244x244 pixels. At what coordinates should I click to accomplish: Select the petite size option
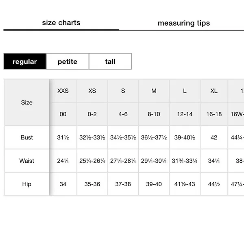[x=68, y=61]
